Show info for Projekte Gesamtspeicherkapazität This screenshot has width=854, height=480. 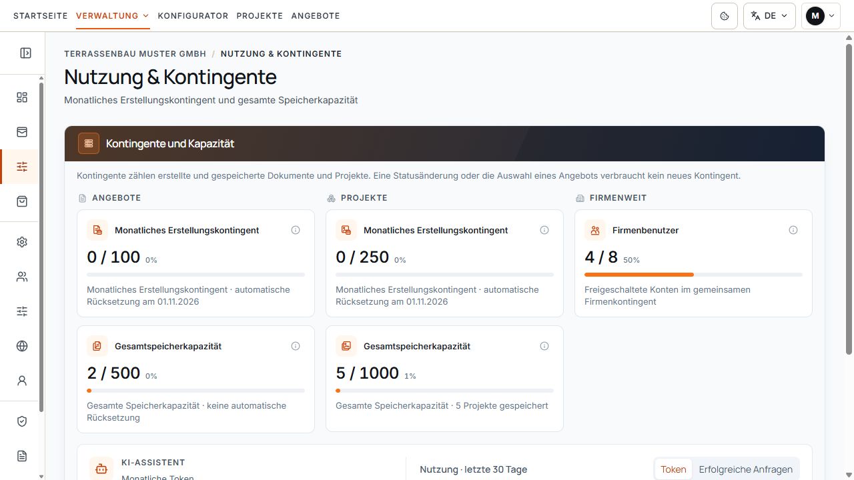click(544, 346)
